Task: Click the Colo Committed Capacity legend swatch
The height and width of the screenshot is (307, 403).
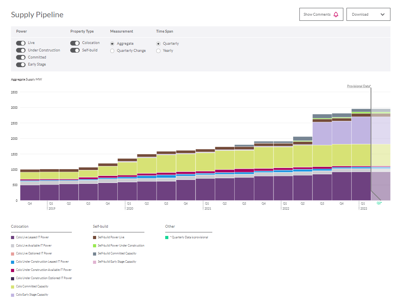Action: coord(13,287)
